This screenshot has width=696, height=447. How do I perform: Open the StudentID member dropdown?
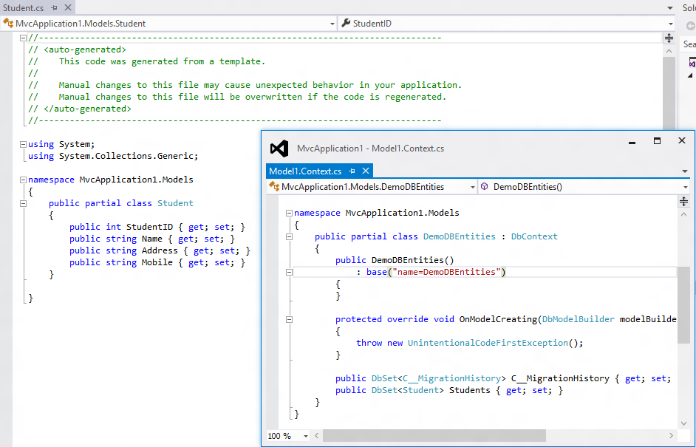click(x=669, y=24)
